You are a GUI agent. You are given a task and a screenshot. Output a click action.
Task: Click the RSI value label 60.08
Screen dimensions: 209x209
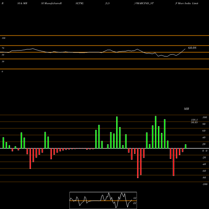[x=192, y=48]
